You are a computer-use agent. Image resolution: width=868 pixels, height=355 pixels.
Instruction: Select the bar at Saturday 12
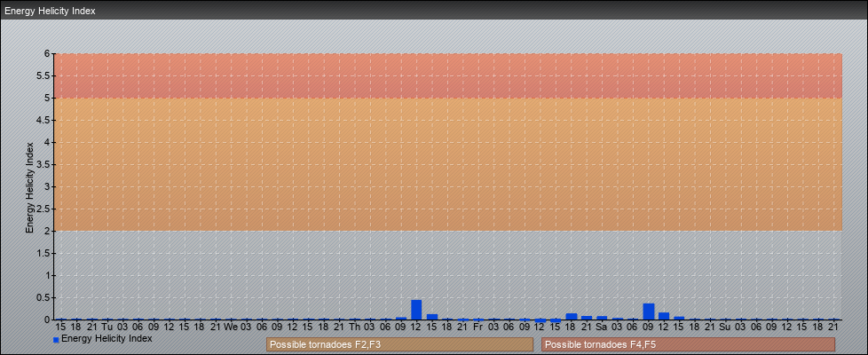tap(664, 316)
